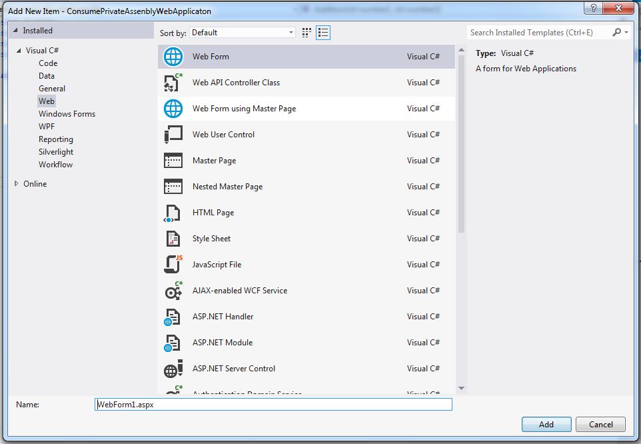This screenshot has height=444, width=641.
Task: Pick the JavaScript File icon
Action: click(x=173, y=264)
